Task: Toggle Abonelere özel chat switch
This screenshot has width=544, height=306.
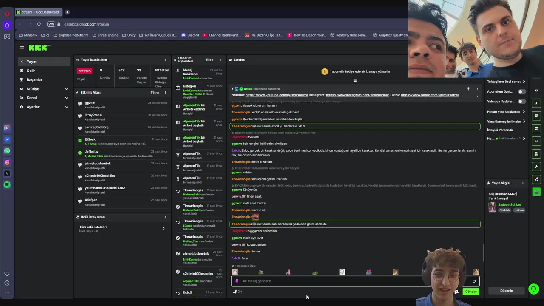Action: pos(521,91)
